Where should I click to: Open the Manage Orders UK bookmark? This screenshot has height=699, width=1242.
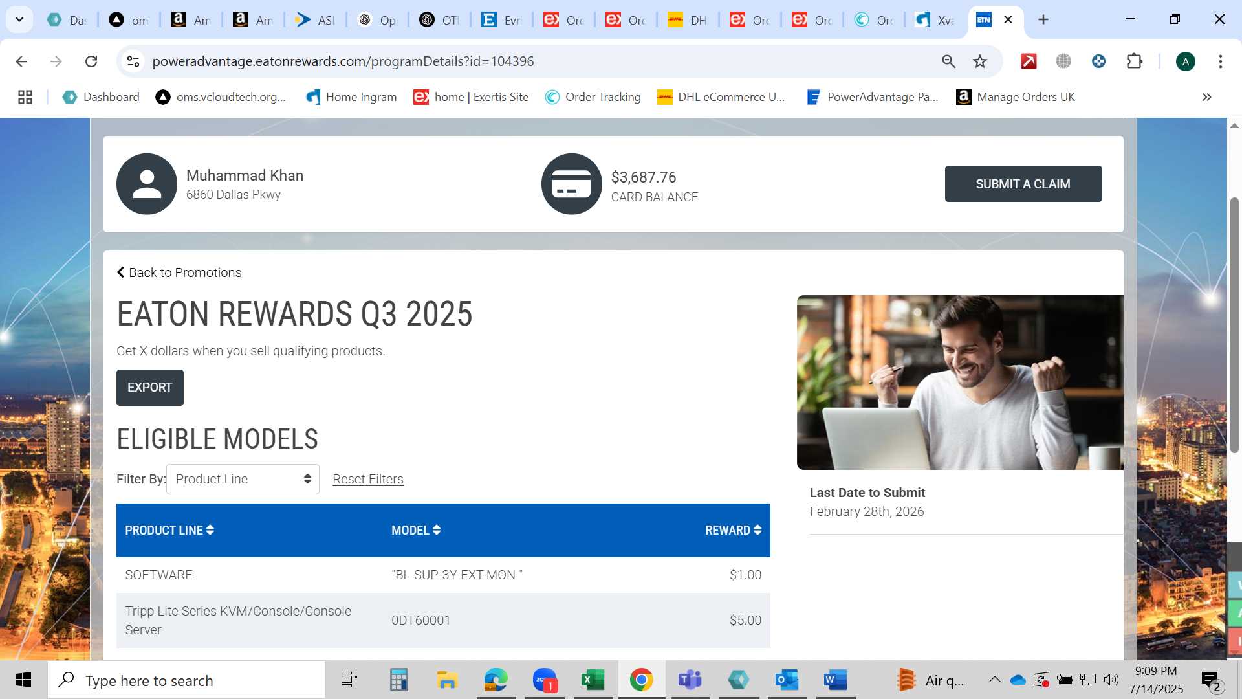1016,97
